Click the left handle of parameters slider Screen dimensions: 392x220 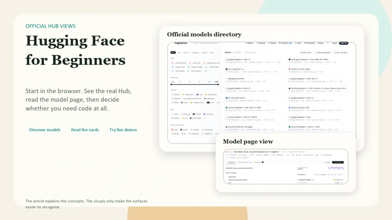pyautogui.click(x=171, y=84)
